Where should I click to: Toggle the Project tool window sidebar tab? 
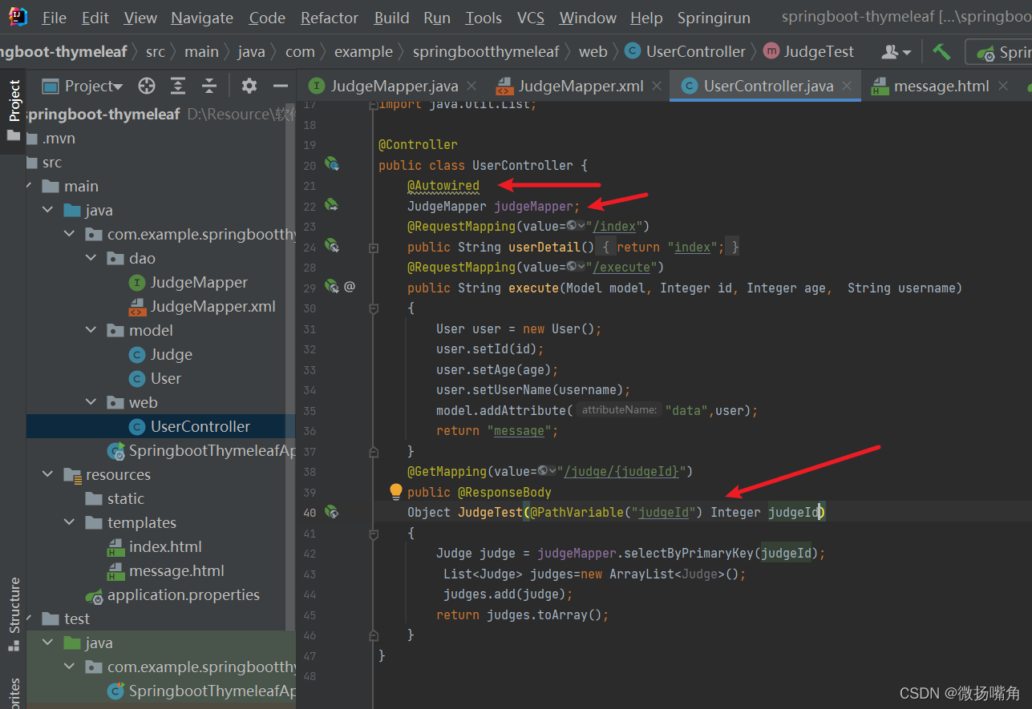click(x=14, y=111)
